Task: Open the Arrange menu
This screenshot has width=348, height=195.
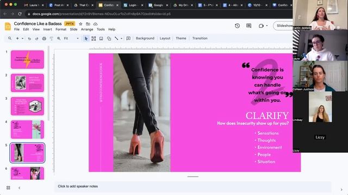Action: pos(87,29)
